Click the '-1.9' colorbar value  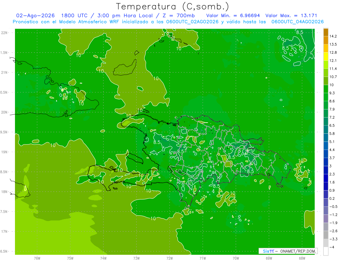[333, 223]
